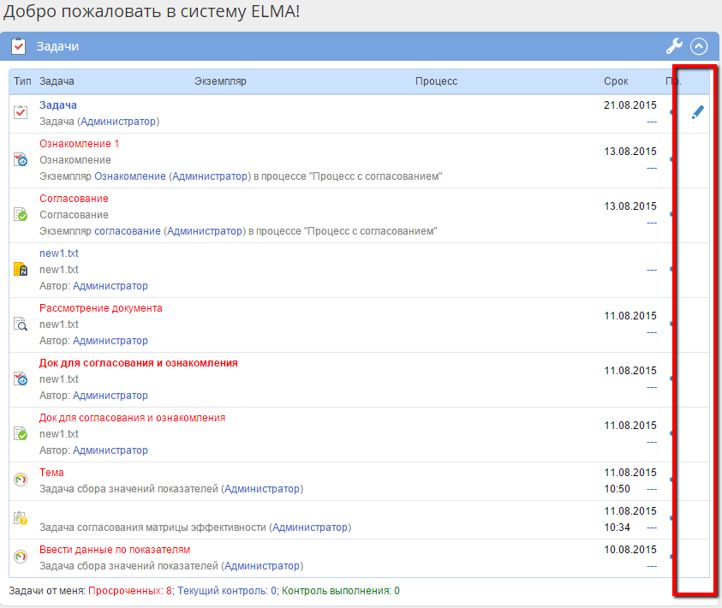The image size is (722, 608).
Task: Open bold Док для согласования и ознакомления
Action: click(138, 363)
